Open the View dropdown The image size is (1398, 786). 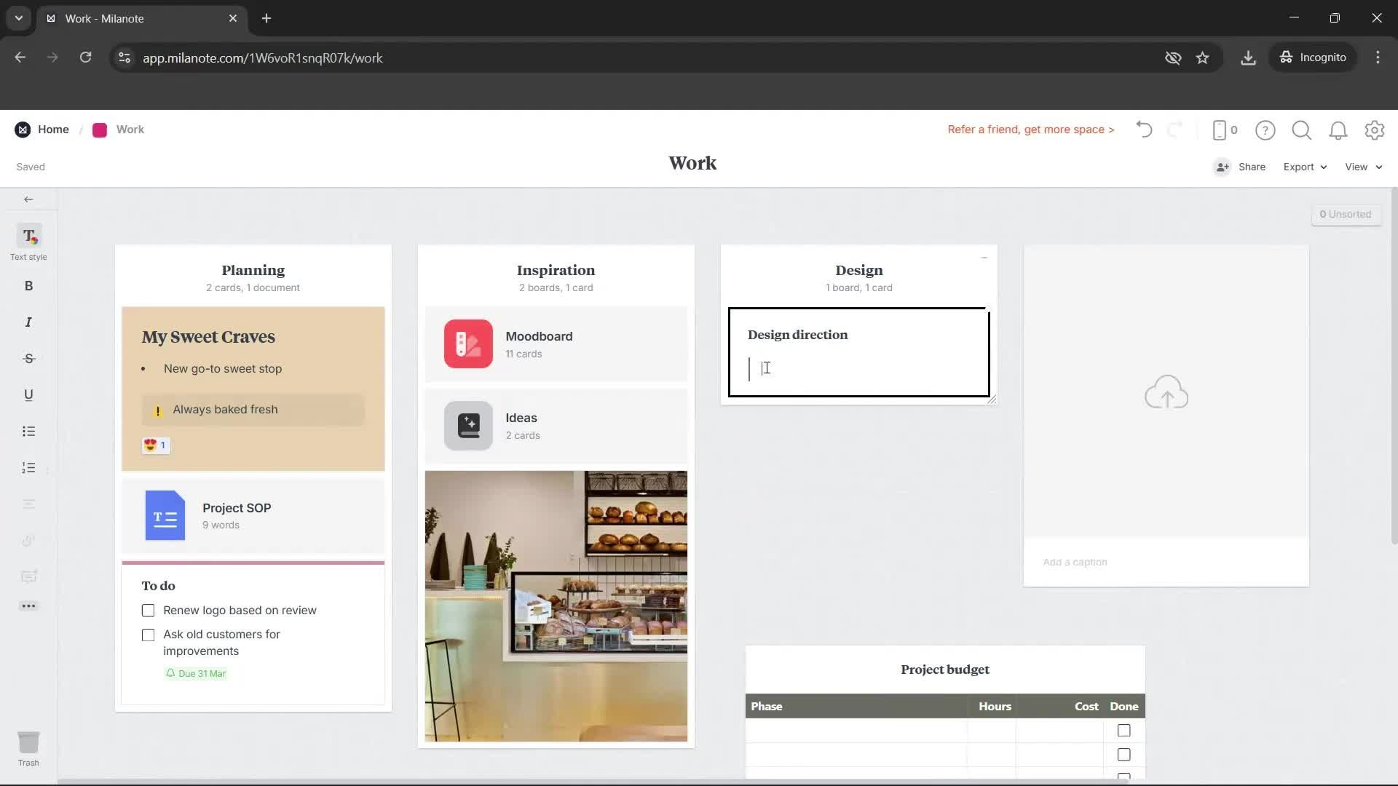tap(1361, 167)
